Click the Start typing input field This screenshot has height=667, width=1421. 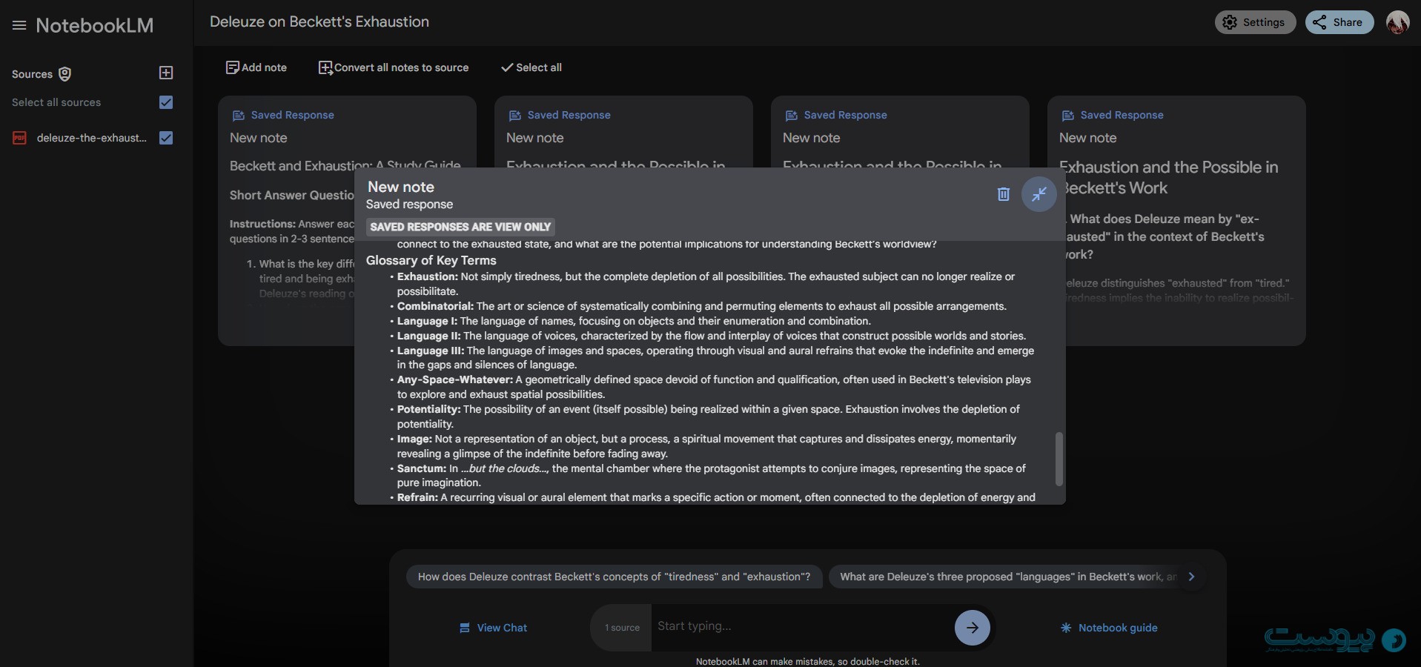point(802,627)
